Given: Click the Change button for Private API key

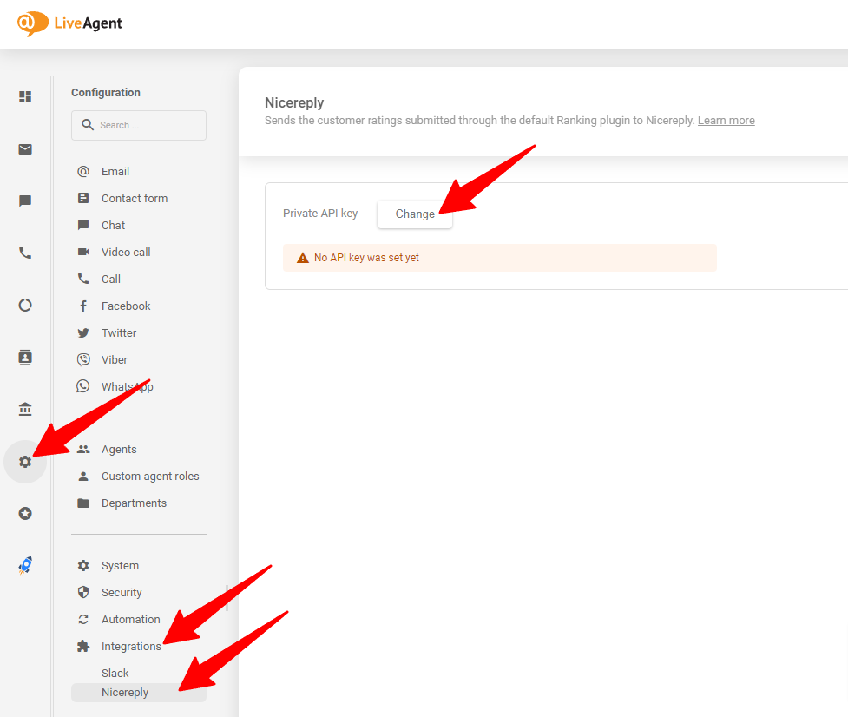Looking at the screenshot, I should [414, 214].
